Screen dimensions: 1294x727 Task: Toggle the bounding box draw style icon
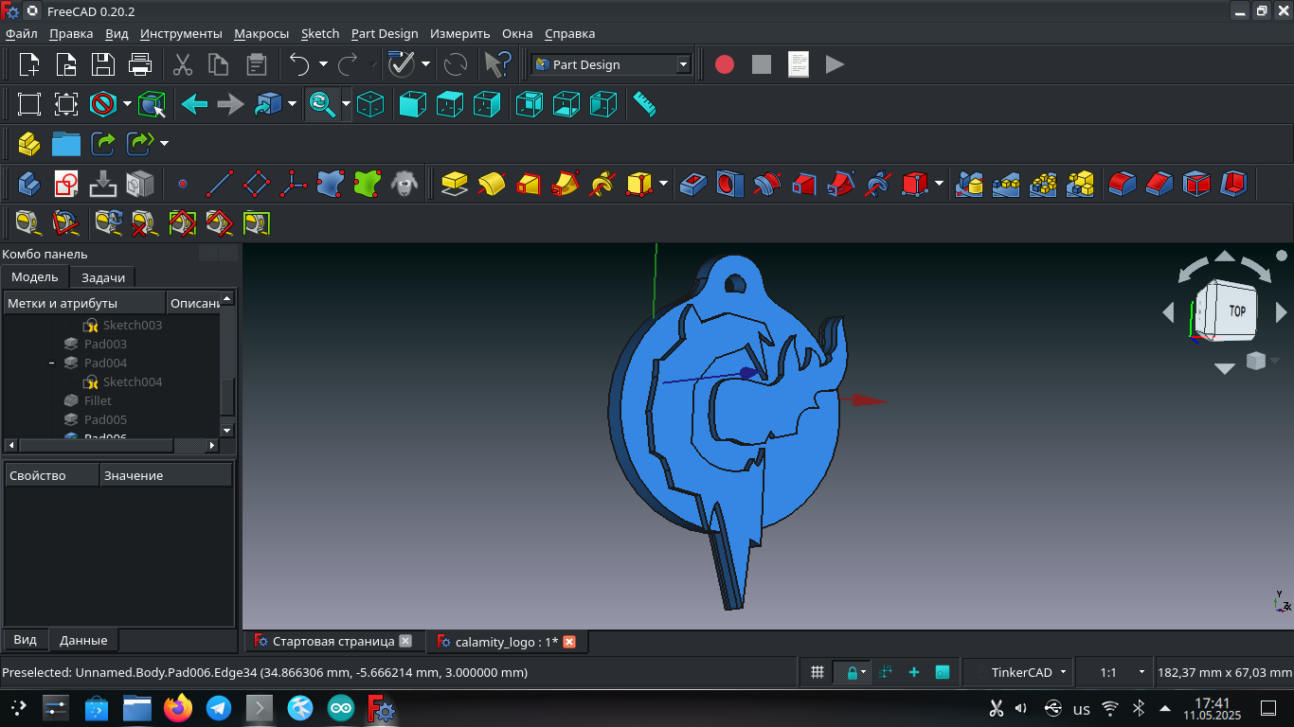tap(153, 104)
